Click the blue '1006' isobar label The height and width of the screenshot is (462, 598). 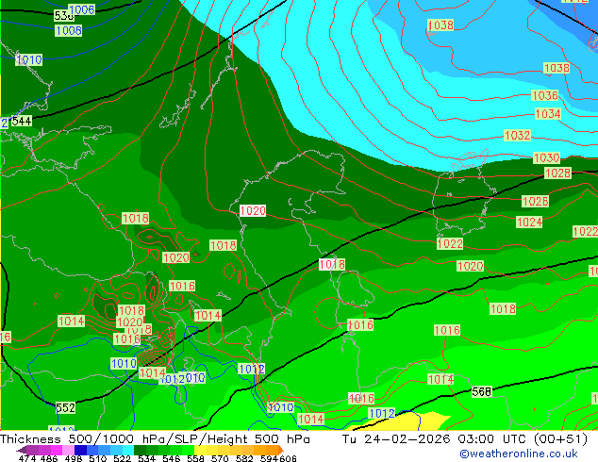click(x=82, y=9)
